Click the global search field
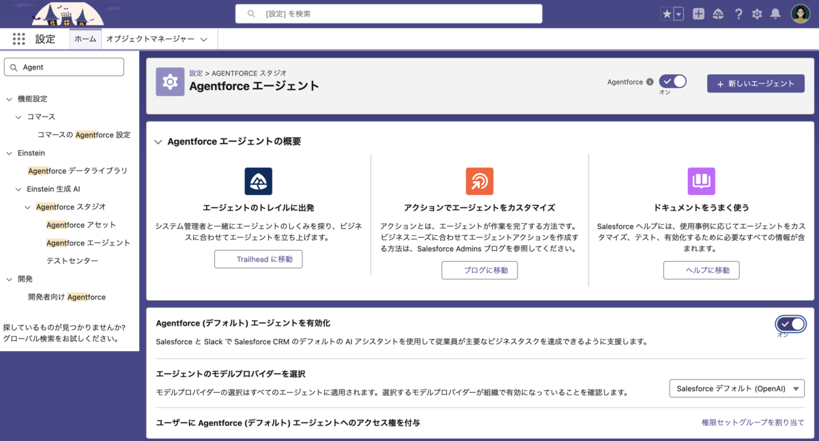 (389, 14)
